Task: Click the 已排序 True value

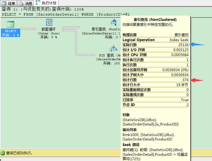Action: coord(184,100)
